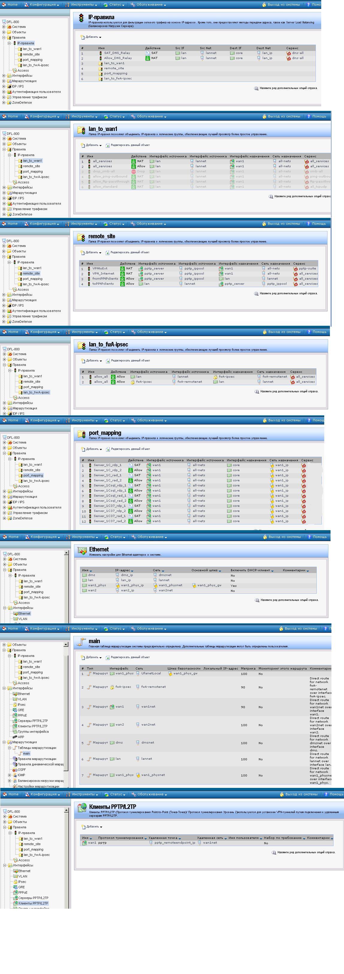Click the NAT action icon in Allow_DNS_Relay row
344x974 pixels.
pyautogui.click(x=147, y=58)
